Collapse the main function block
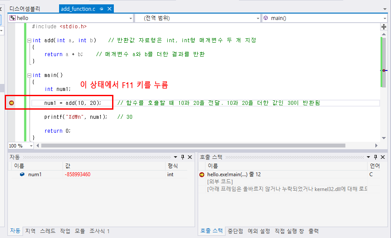Screen dimensions: 391x238 [29, 75]
